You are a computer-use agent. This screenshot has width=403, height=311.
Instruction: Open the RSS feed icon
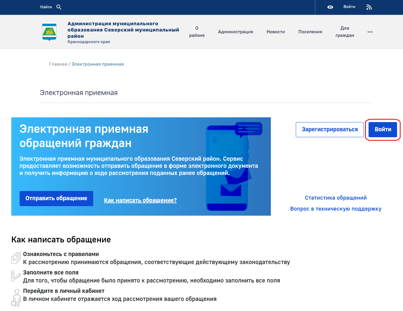(x=369, y=7)
